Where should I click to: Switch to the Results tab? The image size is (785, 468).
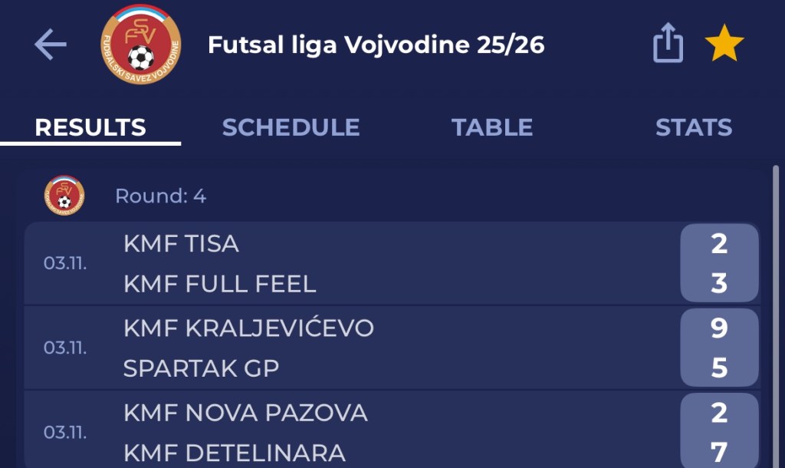click(x=90, y=127)
